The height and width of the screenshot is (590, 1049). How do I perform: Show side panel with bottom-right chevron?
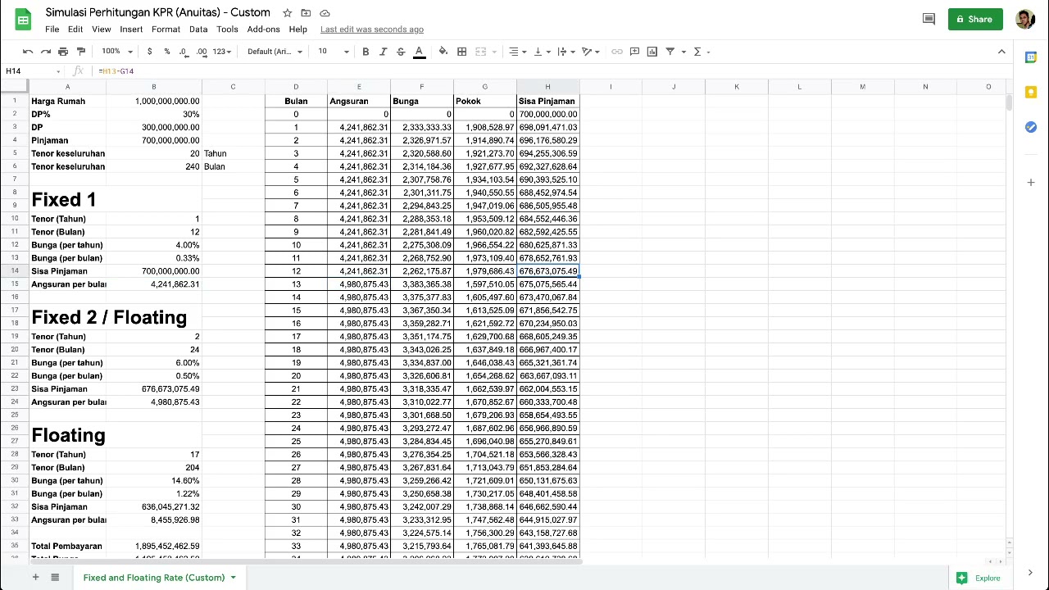(x=1031, y=573)
